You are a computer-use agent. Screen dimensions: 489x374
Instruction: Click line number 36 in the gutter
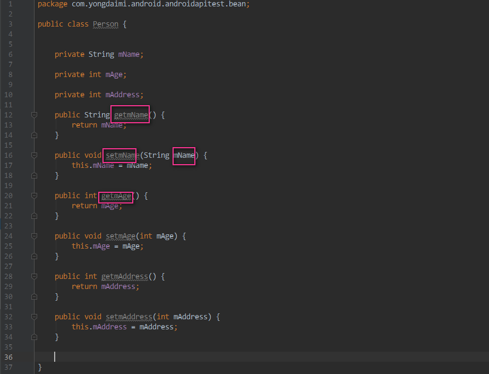[x=8, y=357]
